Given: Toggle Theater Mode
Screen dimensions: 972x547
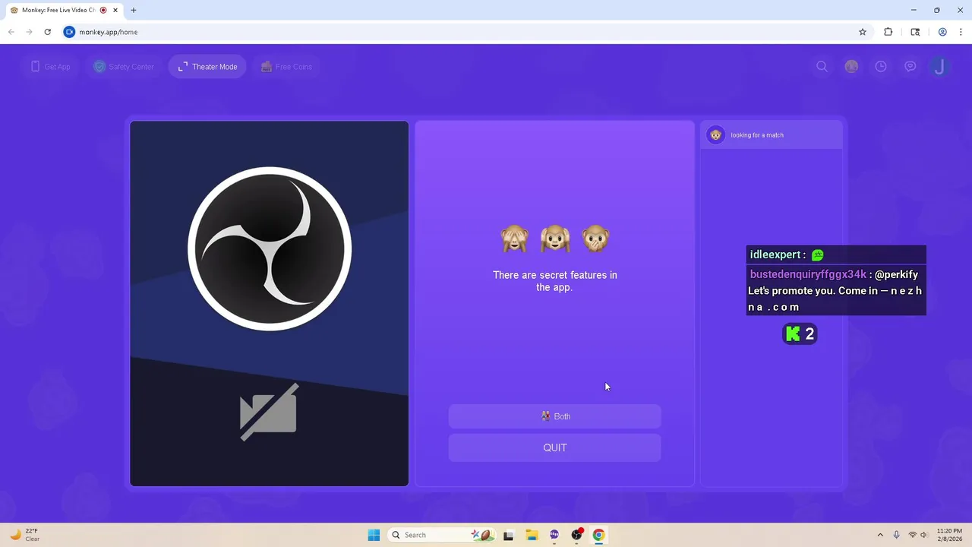Looking at the screenshot, I should [x=208, y=67].
